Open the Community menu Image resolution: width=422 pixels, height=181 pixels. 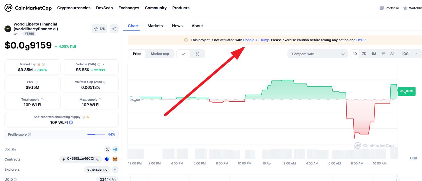coord(156,8)
